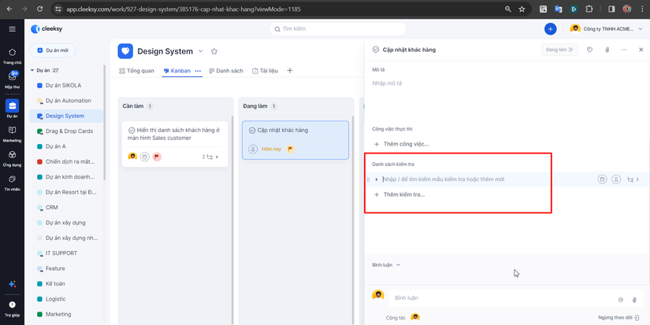Go to Trang chủ home icon
This screenshot has width=650, height=325.
(12, 52)
